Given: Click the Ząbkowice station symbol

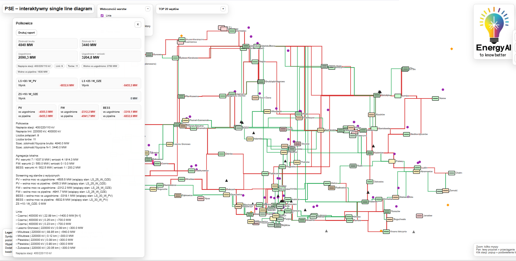Looking at the screenshot, I should [x=178, y=196].
